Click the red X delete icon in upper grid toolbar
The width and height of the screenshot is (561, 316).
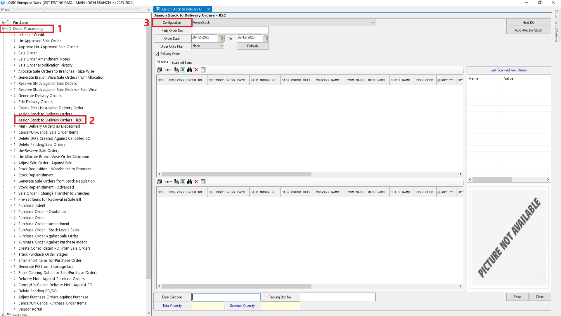coord(196,70)
